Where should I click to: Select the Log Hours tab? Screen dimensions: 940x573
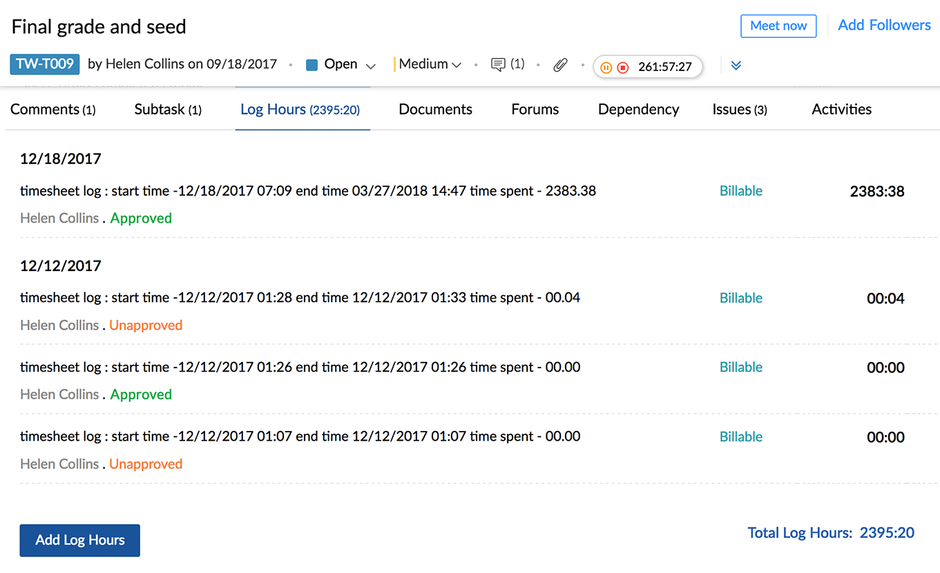click(x=300, y=110)
